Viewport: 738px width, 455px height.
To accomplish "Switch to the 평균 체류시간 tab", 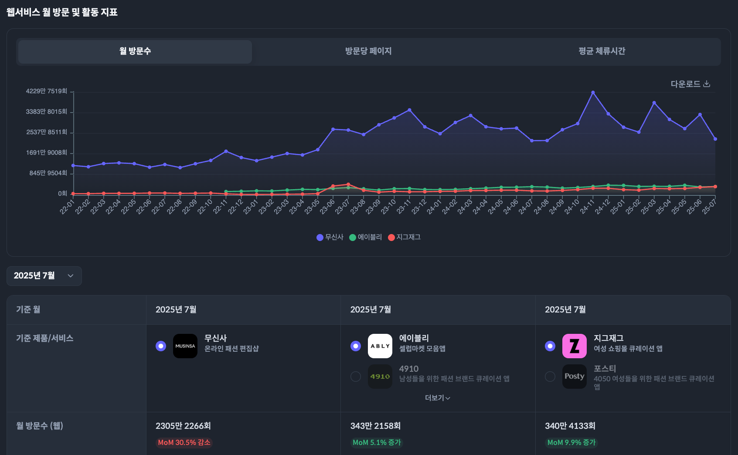I will coord(601,51).
